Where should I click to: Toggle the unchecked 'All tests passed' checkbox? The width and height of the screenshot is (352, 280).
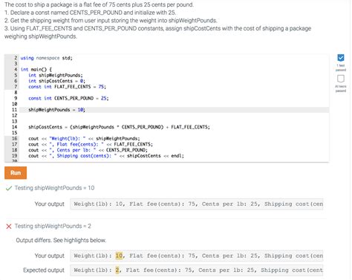[341, 79]
